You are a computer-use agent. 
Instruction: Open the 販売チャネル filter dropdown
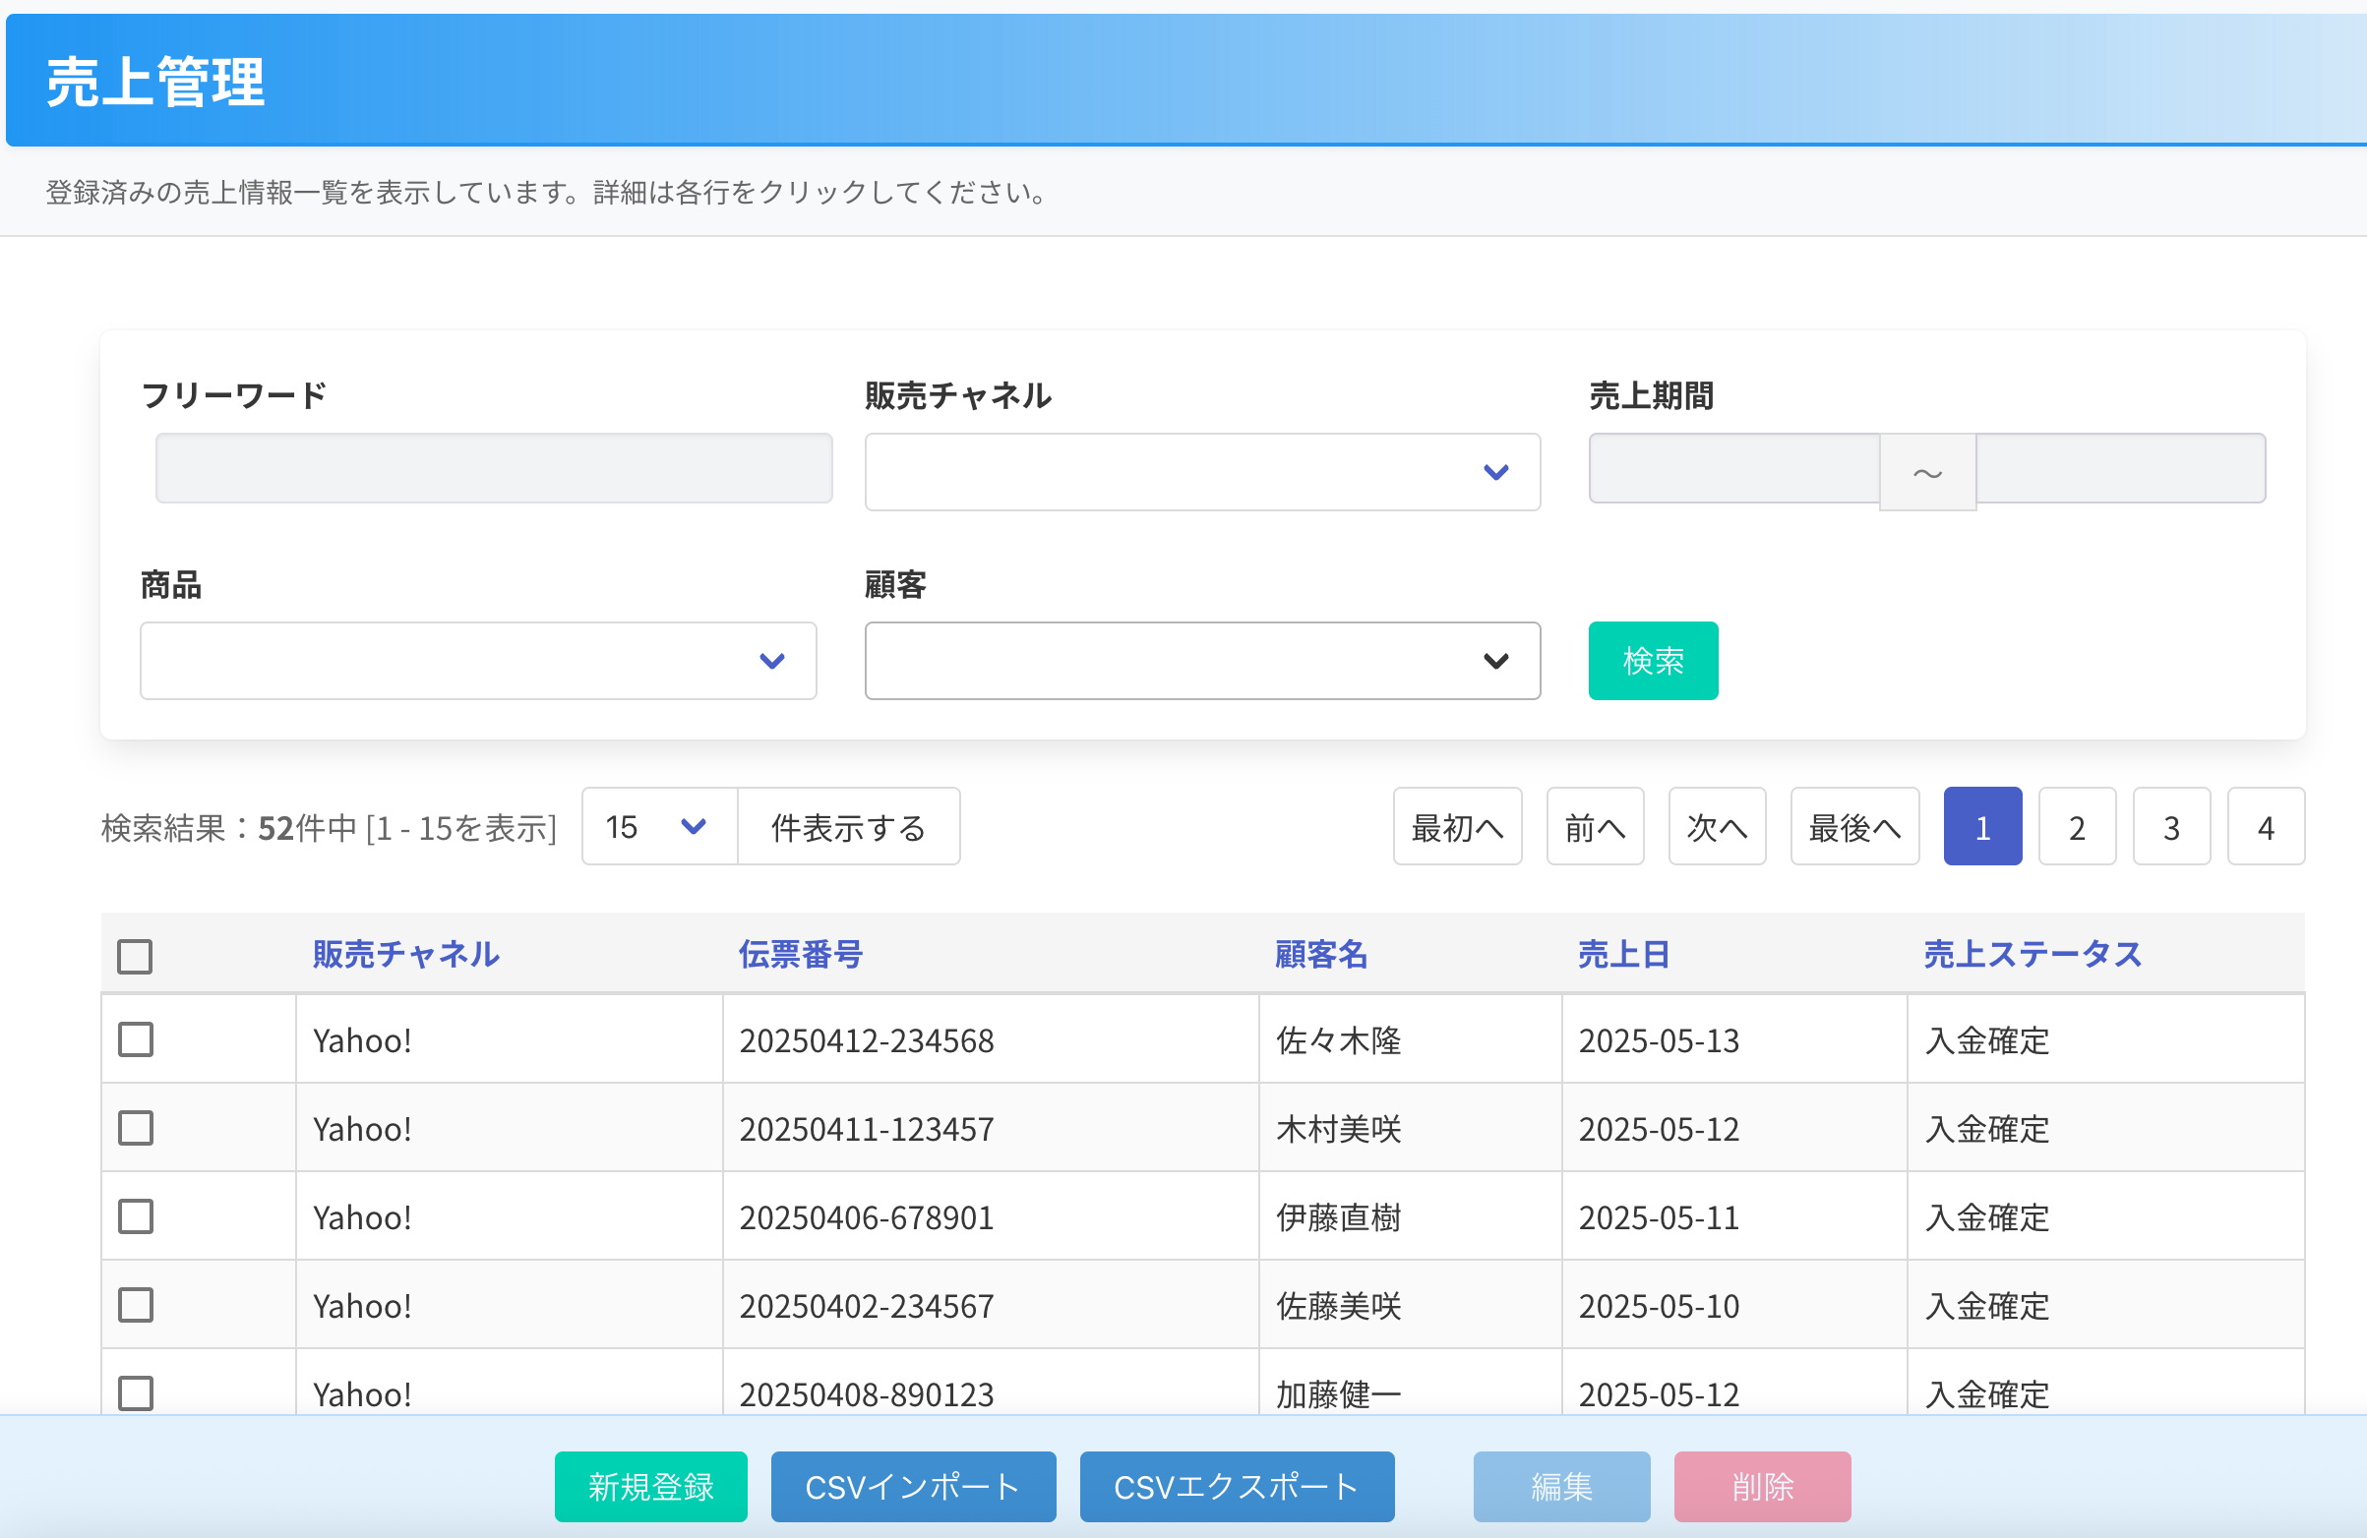1201,471
